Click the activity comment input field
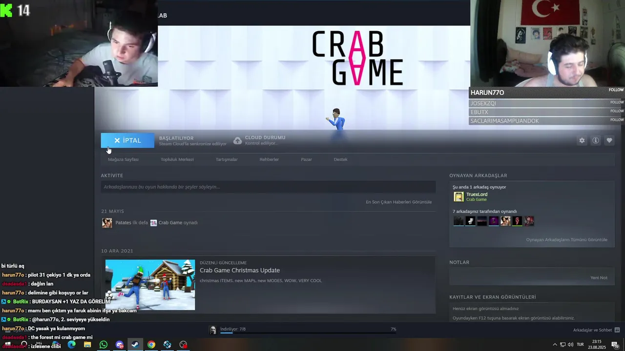 (x=268, y=187)
